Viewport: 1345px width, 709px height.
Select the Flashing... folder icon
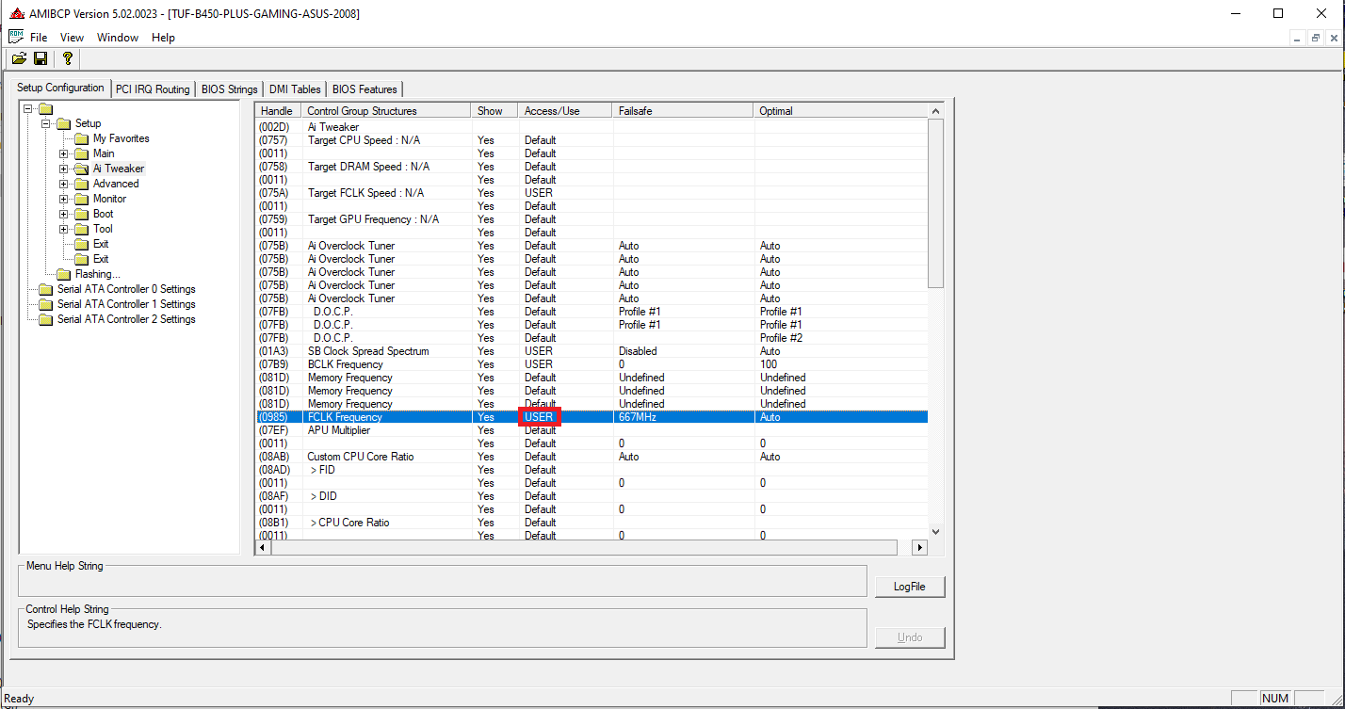pyautogui.click(x=64, y=274)
